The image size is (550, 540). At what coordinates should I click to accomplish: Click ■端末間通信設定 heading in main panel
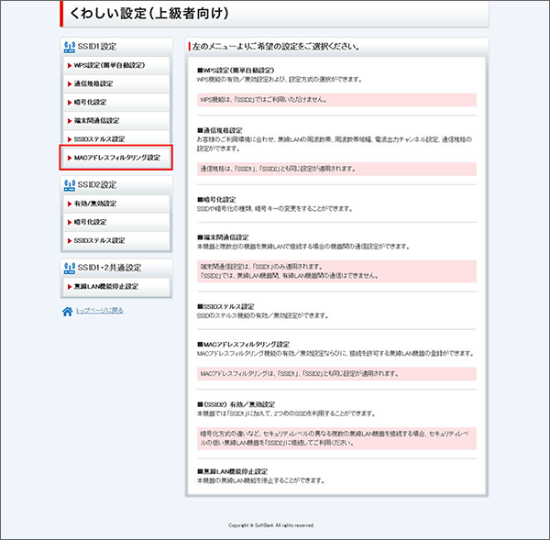pyautogui.click(x=223, y=237)
